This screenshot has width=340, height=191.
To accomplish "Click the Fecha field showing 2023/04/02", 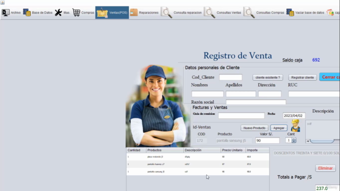I will (294, 116).
